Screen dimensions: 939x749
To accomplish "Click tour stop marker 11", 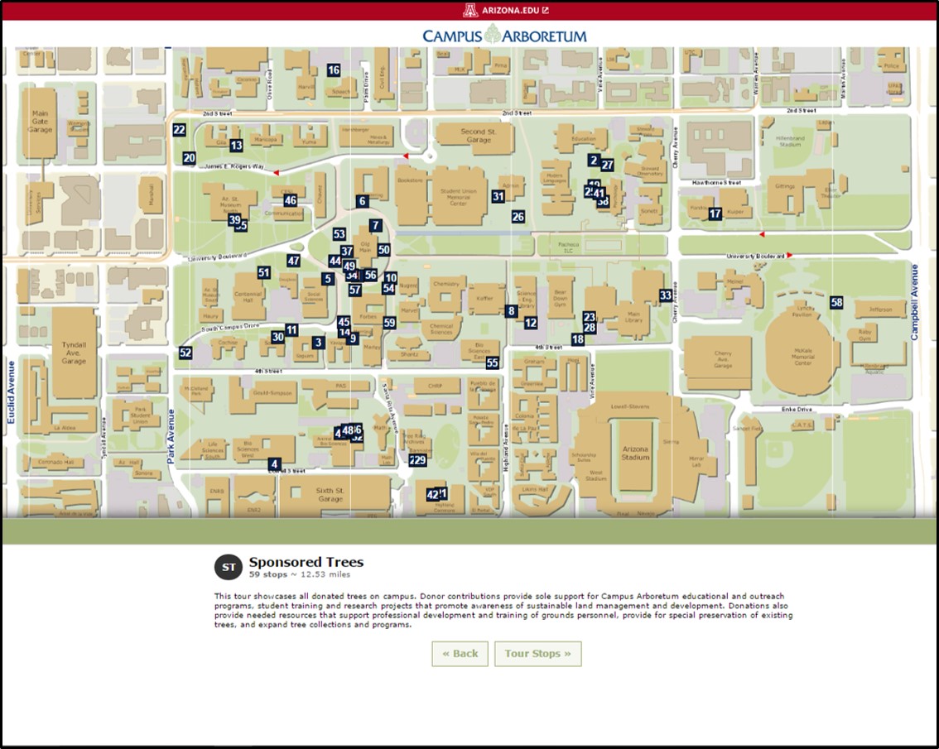I will pos(291,330).
